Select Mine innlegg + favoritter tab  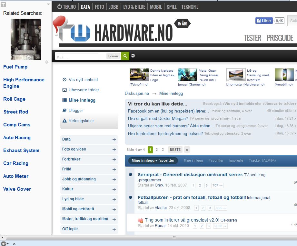[153, 160]
